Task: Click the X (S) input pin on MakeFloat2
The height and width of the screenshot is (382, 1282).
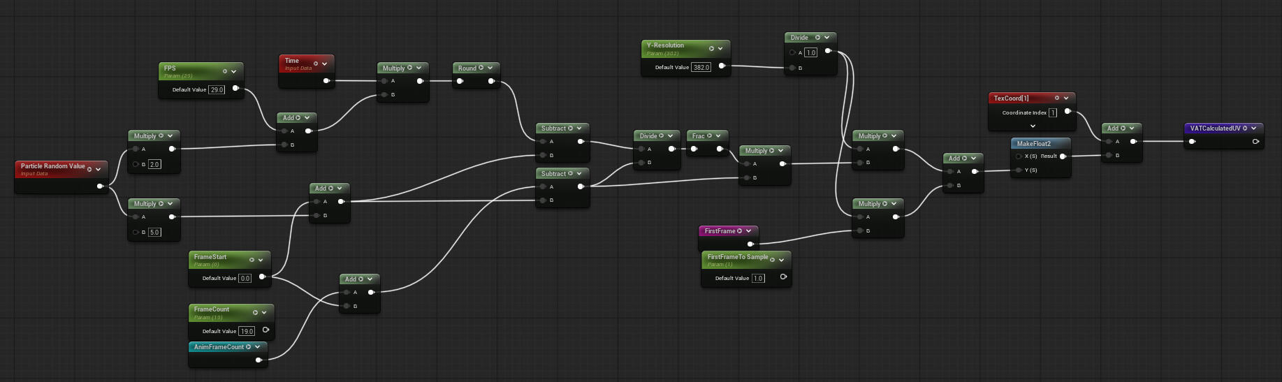Action: tap(1019, 156)
